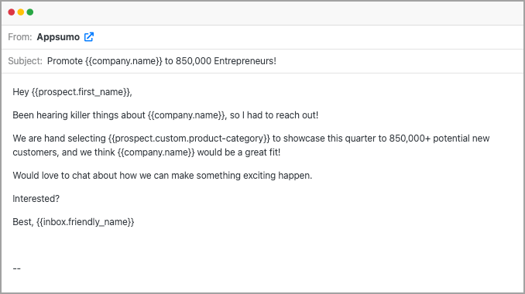
Task: Click the green maximize window dot
Action: (30, 12)
